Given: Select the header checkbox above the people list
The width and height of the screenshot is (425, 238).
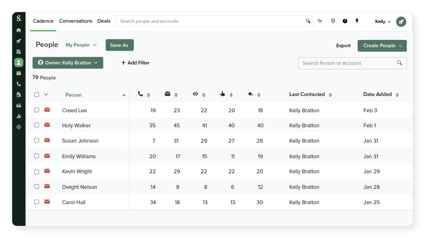Looking at the screenshot, I should pos(37,94).
